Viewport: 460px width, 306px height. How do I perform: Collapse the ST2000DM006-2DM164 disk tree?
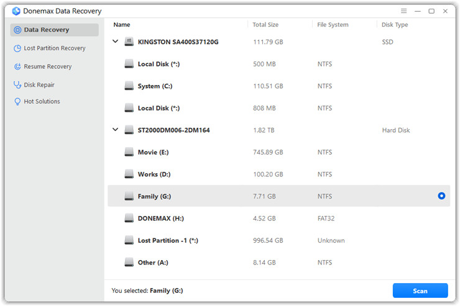[x=115, y=130]
